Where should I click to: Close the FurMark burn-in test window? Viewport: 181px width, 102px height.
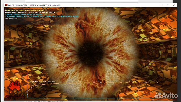174,5
